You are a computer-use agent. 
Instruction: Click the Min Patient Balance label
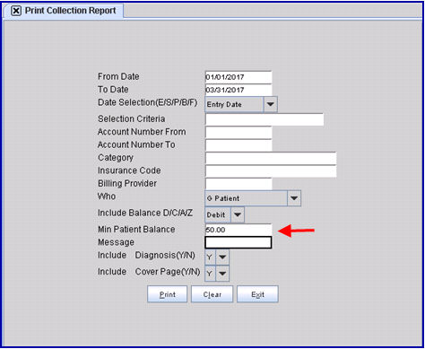pyautogui.click(x=136, y=230)
